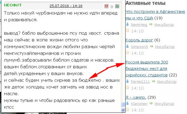Click the user icon beside Klansmen
The height and width of the screenshot is (114, 187).
(127, 103)
